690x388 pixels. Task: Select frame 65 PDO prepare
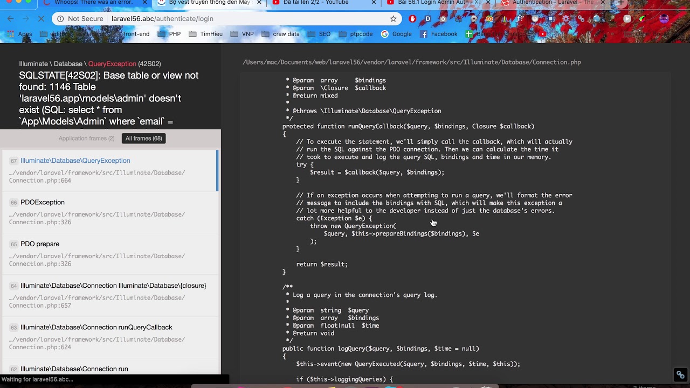(x=108, y=253)
